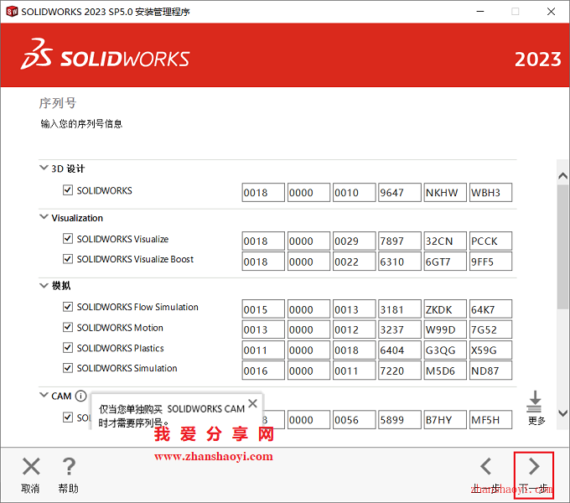The width and height of the screenshot is (570, 503).
Task: Edit Flow Simulation field ZKDK
Action: pyautogui.click(x=445, y=309)
